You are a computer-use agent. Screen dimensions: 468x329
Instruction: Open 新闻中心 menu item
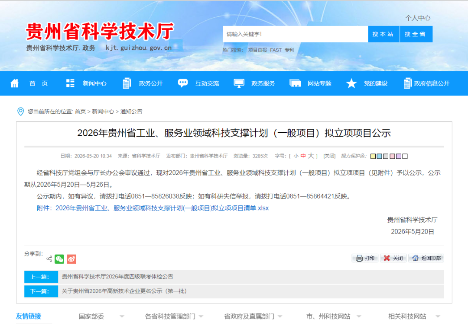pyautogui.click(x=94, y=83)
